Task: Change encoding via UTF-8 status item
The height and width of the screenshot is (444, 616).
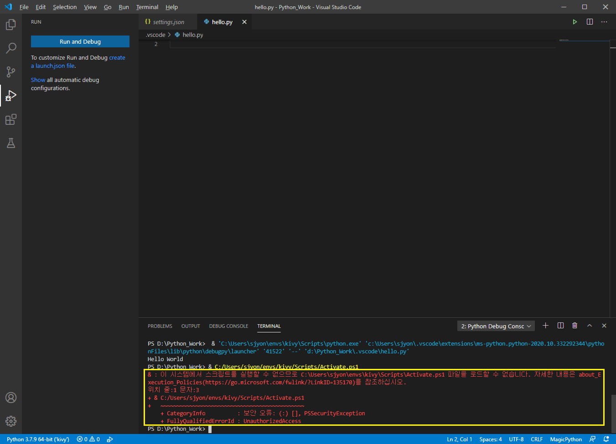Action: point(516,439)
